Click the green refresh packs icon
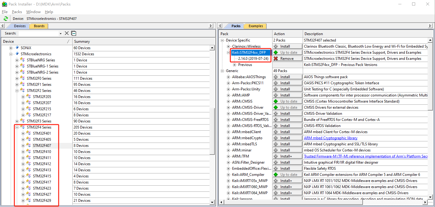 (5, 19)
